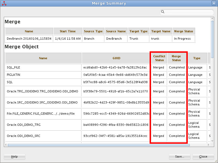The width and height of the screenshot is (218, 163).
Task: Click into the search input field
Action: tap(187, 12)
